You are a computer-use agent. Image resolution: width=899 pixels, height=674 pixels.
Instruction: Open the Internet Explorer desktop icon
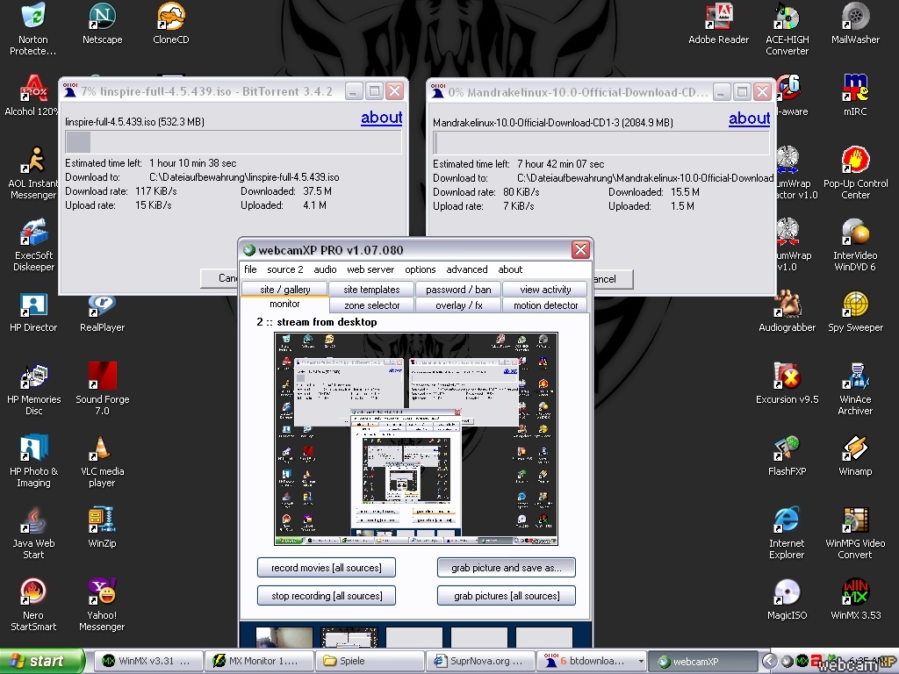[x=788, y=533]
